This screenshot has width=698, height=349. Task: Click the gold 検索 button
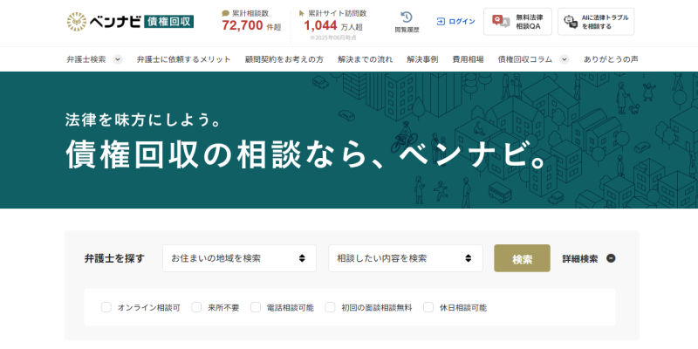pos(522,258)
